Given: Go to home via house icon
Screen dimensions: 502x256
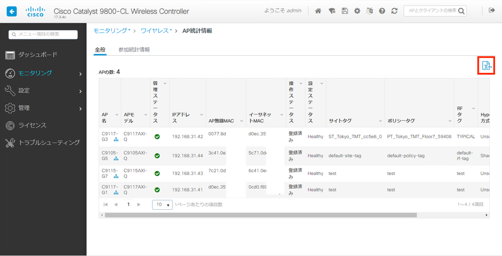Looking at the screenshot, I should 318,11.
